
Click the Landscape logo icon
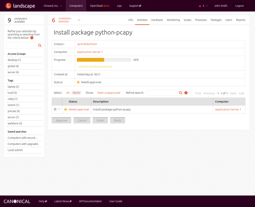point(8,6)
